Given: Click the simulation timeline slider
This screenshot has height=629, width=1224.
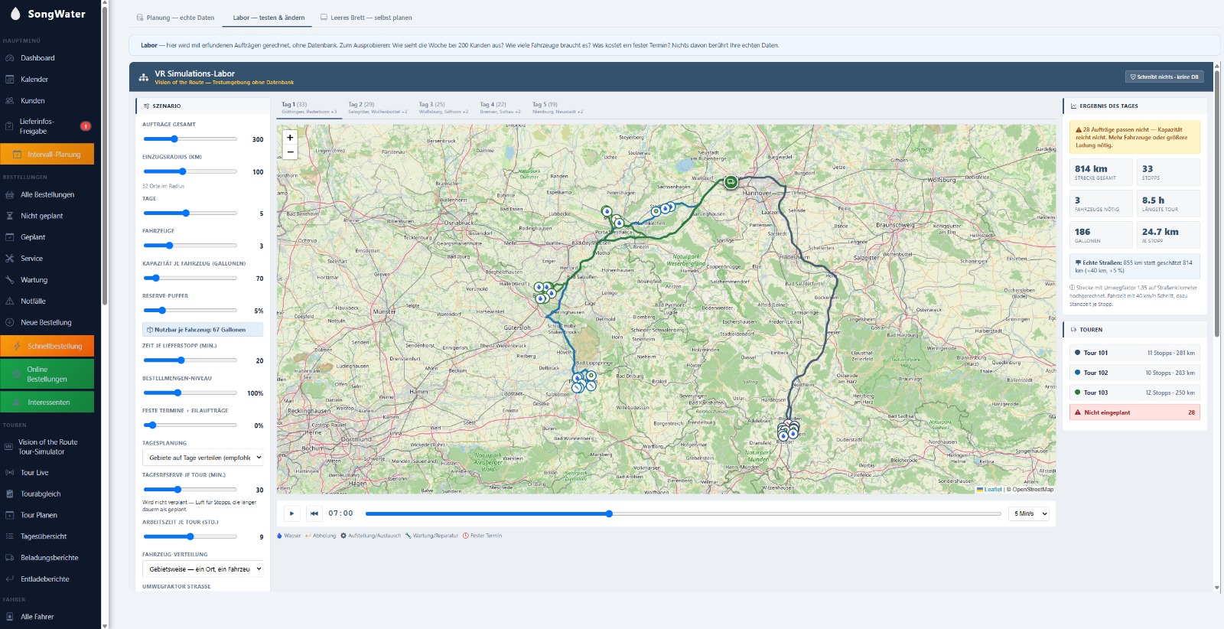Looking at the screenshot, I should coord(683,513).
